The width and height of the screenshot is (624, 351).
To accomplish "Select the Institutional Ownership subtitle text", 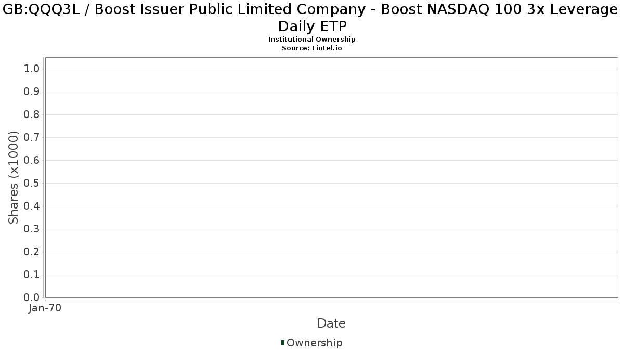I will [312, 40].
